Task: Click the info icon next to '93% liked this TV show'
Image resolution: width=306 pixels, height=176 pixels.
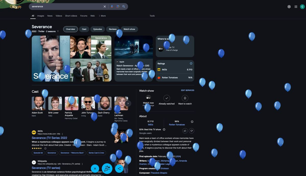Action: 164,130
